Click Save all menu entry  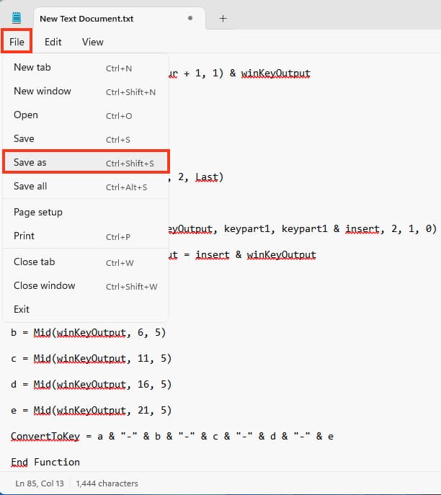(30, 187)
